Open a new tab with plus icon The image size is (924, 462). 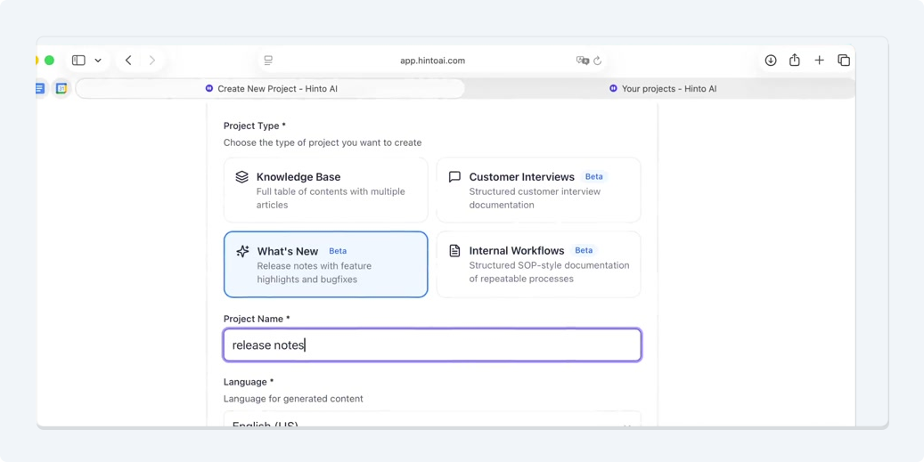(820, 61)
